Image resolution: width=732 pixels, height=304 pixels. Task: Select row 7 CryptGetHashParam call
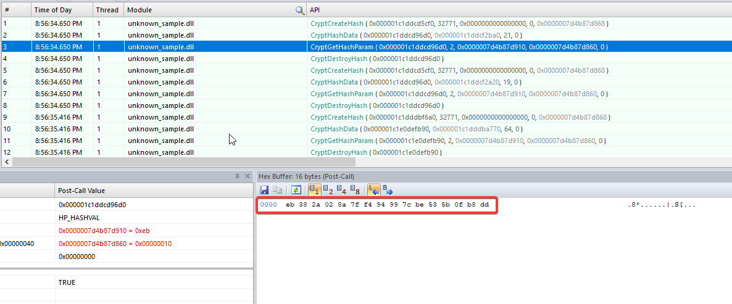tap(366, 94)
